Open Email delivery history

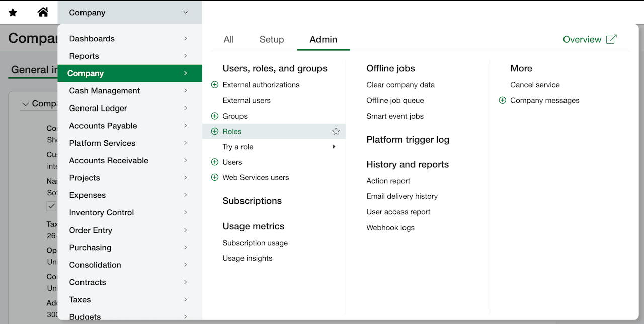click(402, 196)
